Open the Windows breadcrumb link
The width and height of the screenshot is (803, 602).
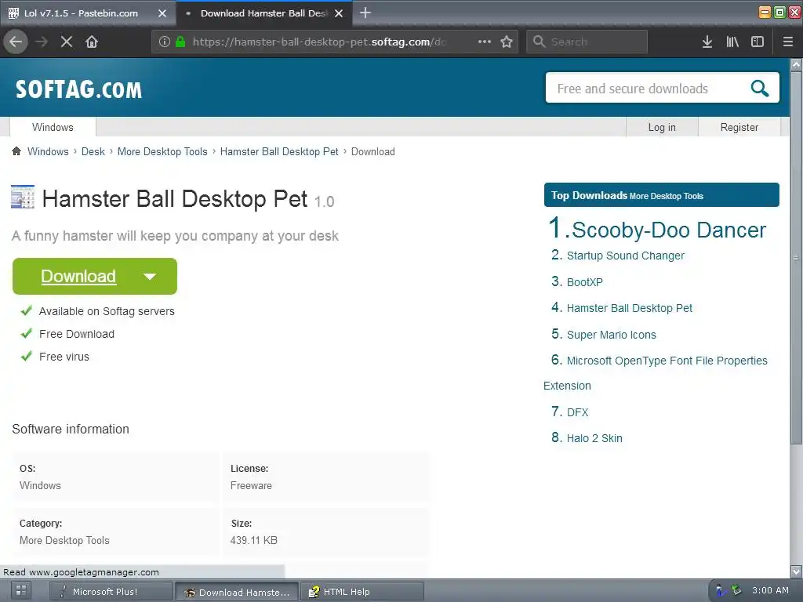(48, 151)
